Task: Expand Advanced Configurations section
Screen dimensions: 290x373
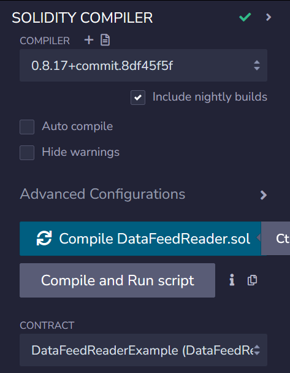Action: (x=264, y=195)
